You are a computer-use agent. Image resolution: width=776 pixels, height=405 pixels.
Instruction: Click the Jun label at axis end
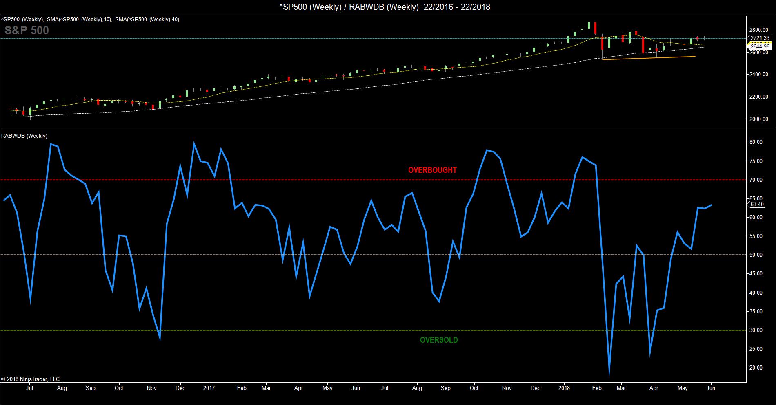[x=711, y=388]
